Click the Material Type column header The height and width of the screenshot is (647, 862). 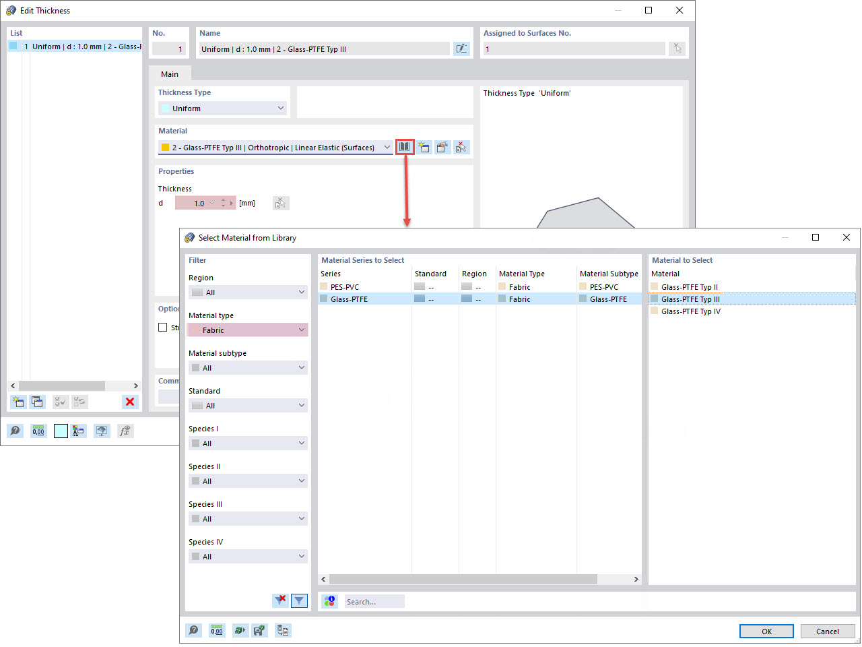pos(536,274)
